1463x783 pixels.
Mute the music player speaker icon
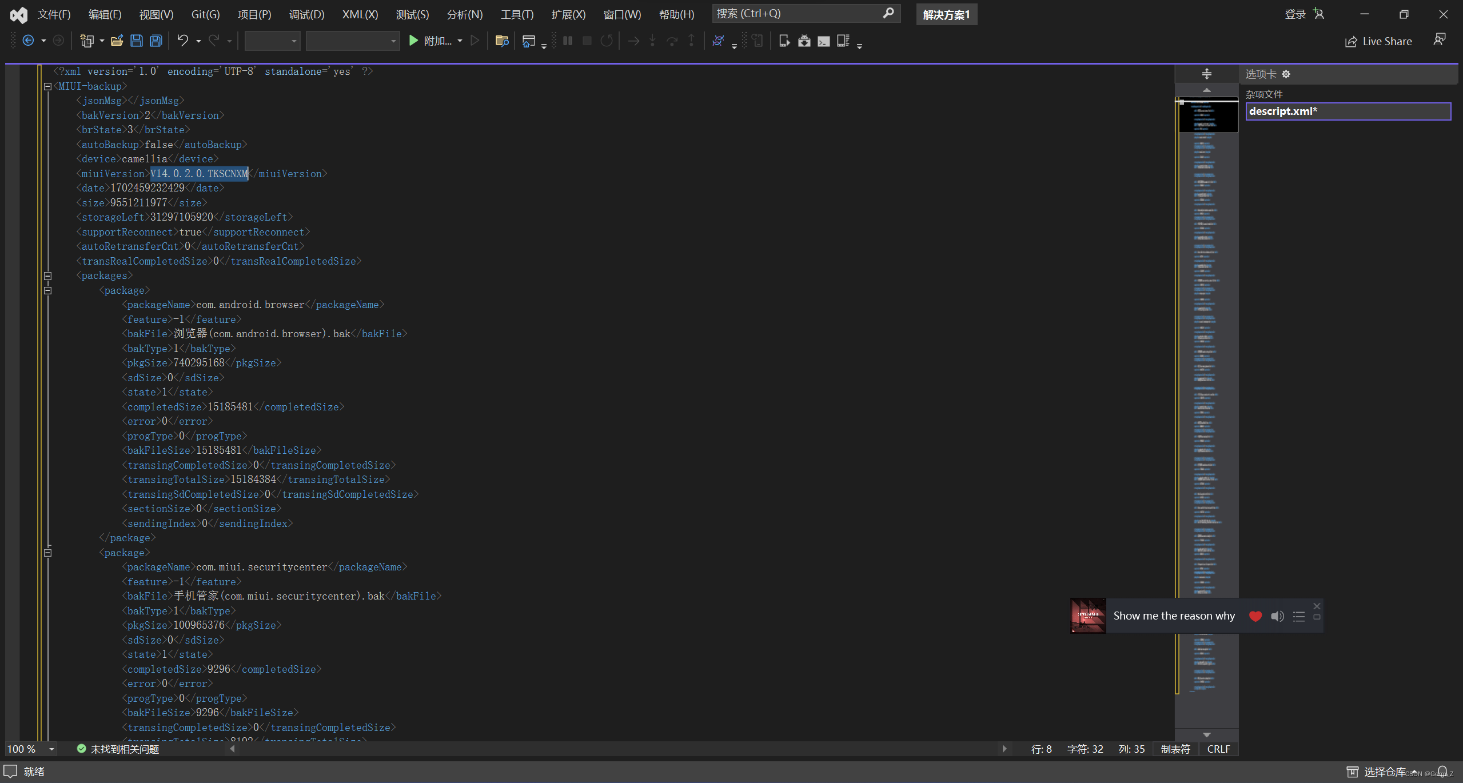[x=1277, y=616]
